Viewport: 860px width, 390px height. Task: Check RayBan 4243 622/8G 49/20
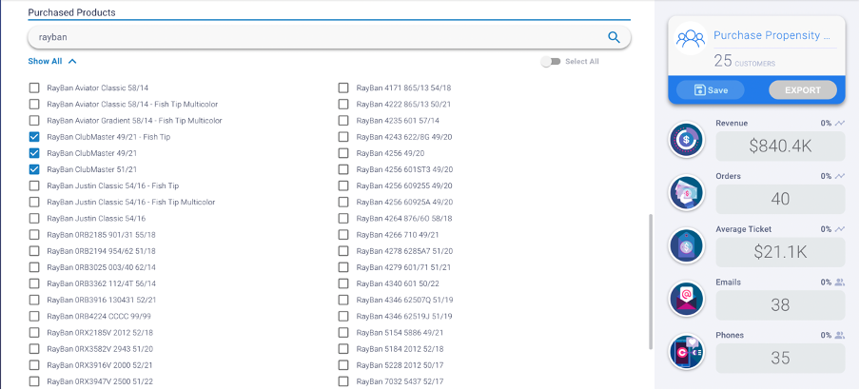(x=343, y=137)
